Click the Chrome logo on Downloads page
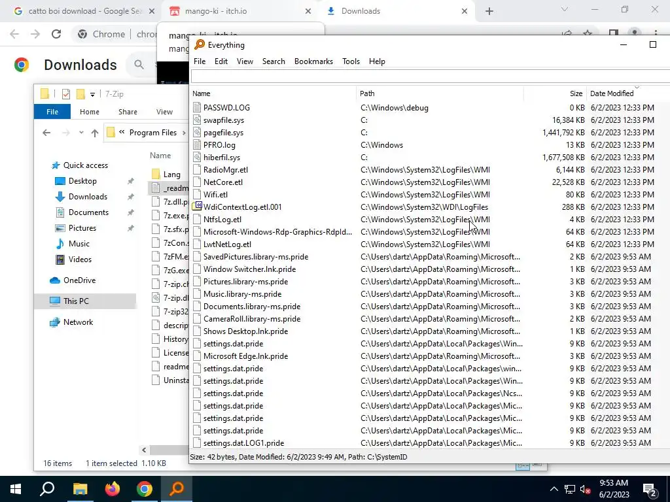Screen dimensions: 670x502 [22, 65]
